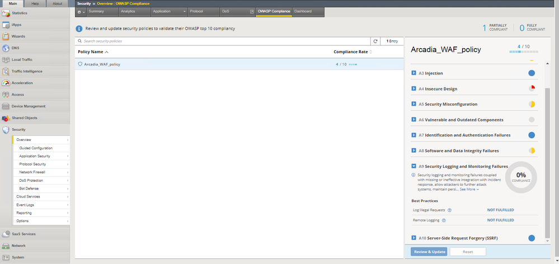The image size is (559, 264).
Task: Click NOT FULFILLED for Remote Logging
Action: [x=501, y=220]
